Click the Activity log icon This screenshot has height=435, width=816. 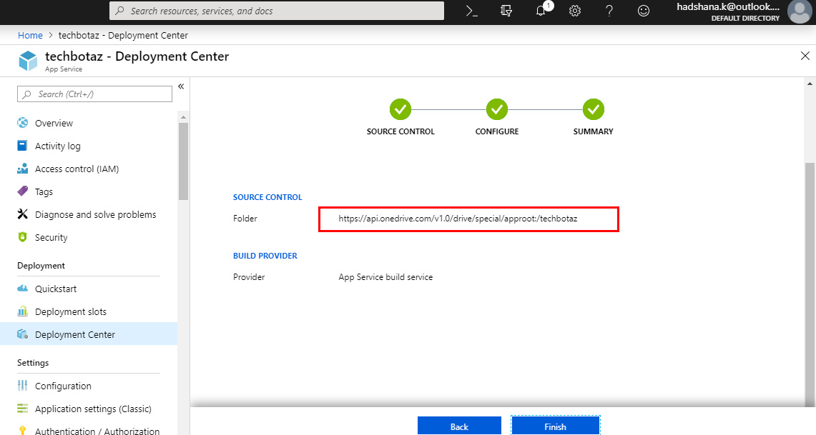(x=22, y=146)
